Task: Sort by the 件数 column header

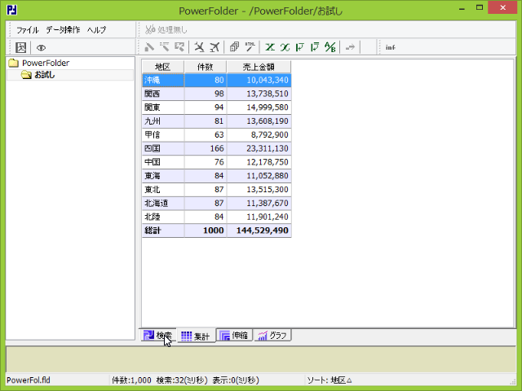Action: 205,67
